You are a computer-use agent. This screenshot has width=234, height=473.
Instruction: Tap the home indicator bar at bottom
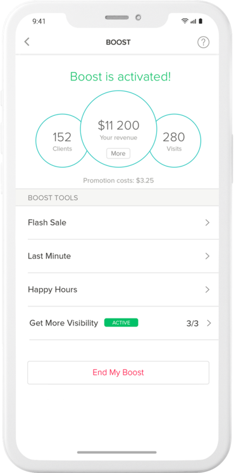coord(117,452)
